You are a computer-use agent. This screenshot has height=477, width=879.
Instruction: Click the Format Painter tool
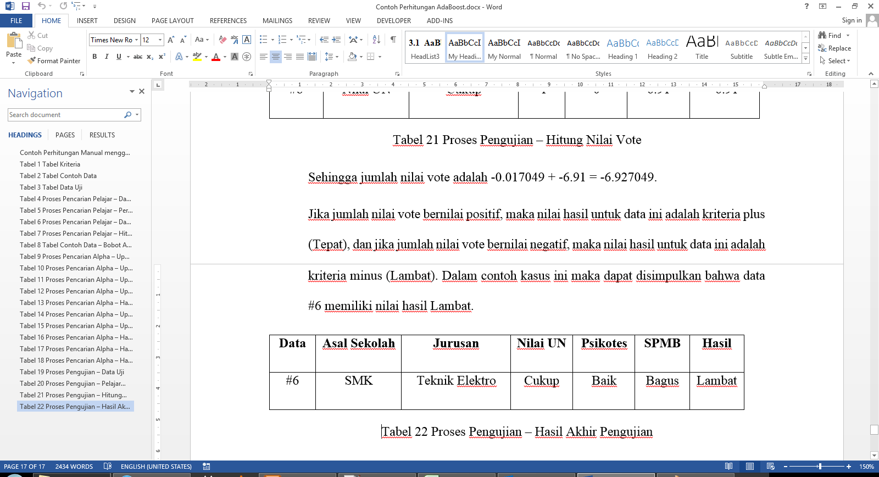tap(54, 61)
